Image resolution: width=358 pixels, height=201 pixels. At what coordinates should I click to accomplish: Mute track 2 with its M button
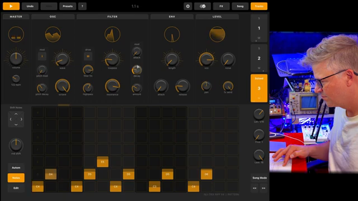click(259, 68)
